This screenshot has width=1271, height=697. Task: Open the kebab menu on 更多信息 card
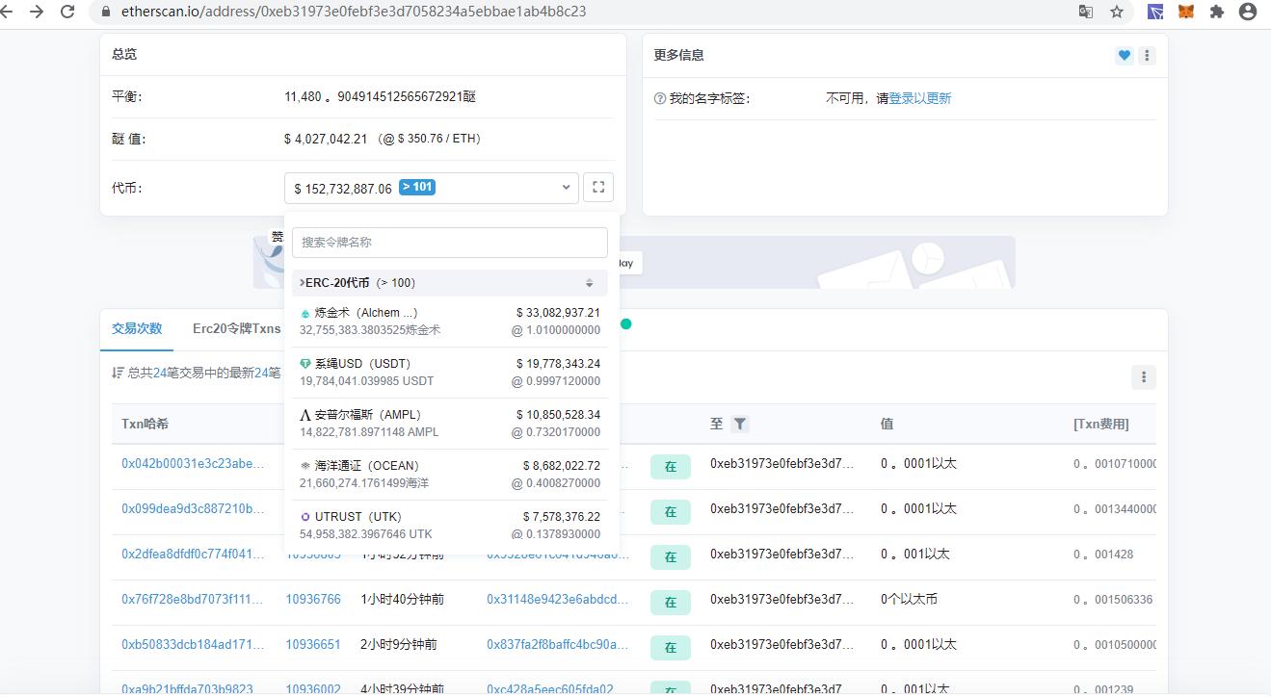click(x=1147, y=55)
